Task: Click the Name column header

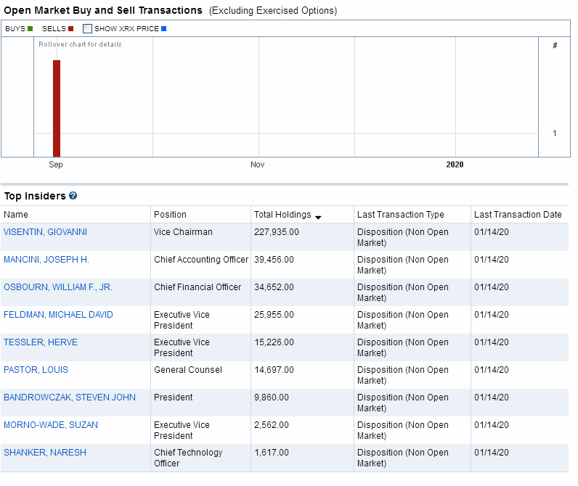Action: coord(16,215)
